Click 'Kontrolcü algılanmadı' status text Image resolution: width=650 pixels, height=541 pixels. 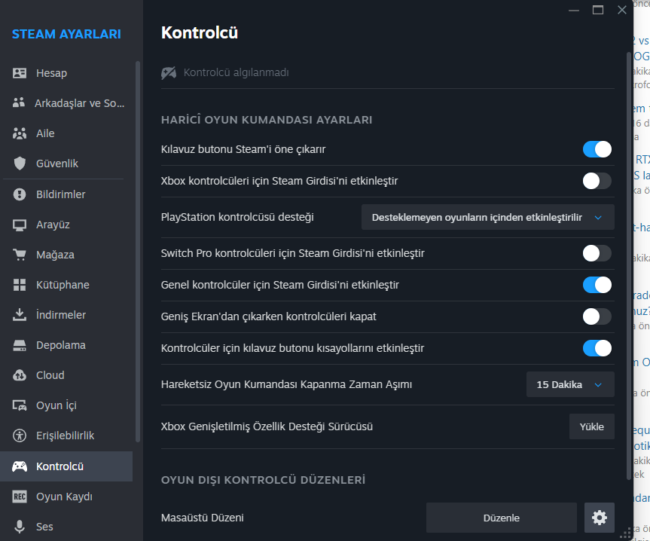pos(236,72)
